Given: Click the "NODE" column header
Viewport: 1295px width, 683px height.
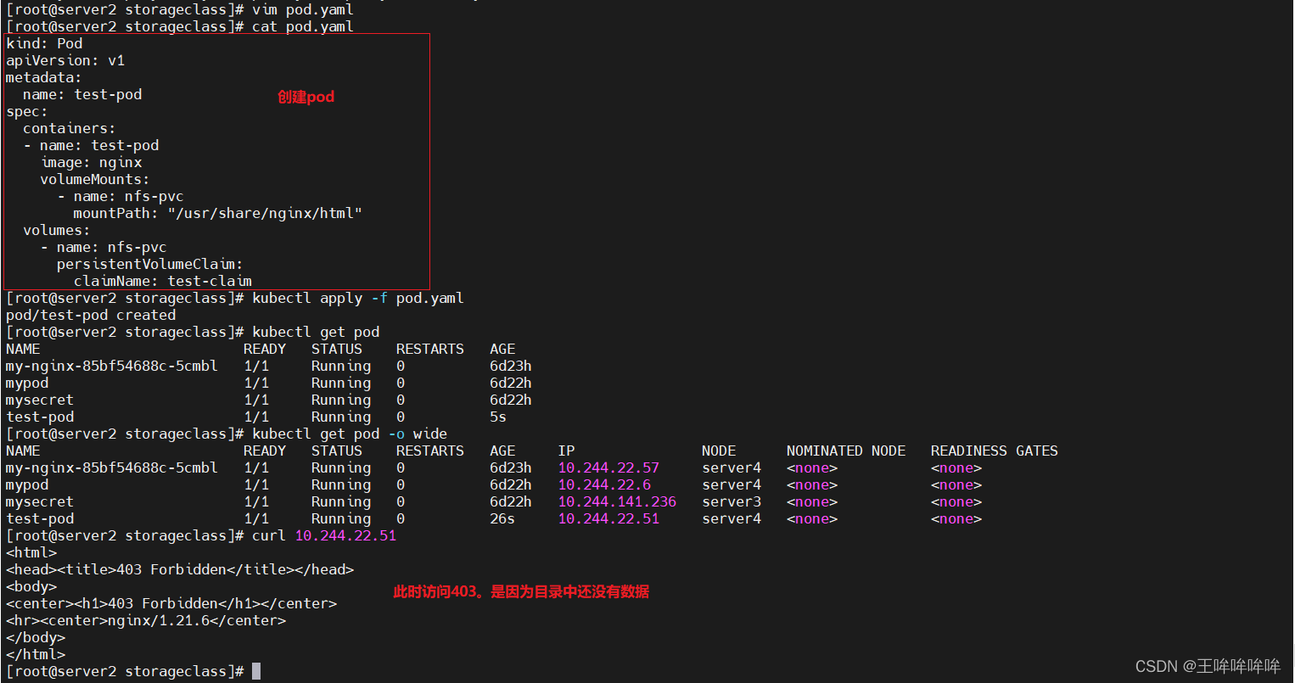Looking at the screenshot, I should click(719, 451).
